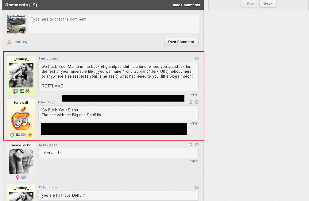Open the meow_echo avatar photo

(x=21, y=161)
